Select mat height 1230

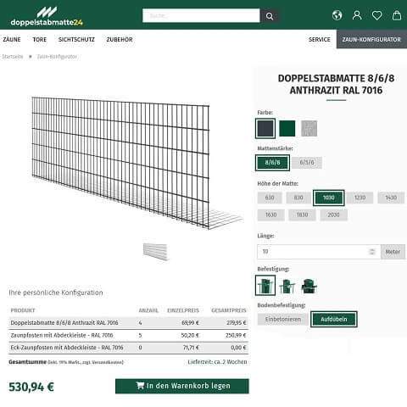360,198
